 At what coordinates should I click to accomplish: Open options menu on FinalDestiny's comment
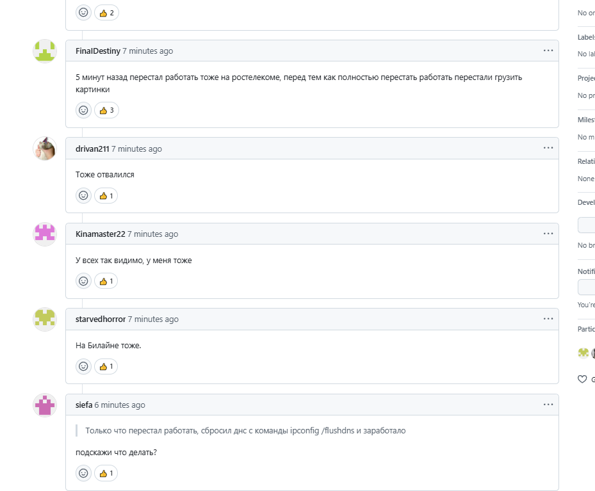point(548,50)
